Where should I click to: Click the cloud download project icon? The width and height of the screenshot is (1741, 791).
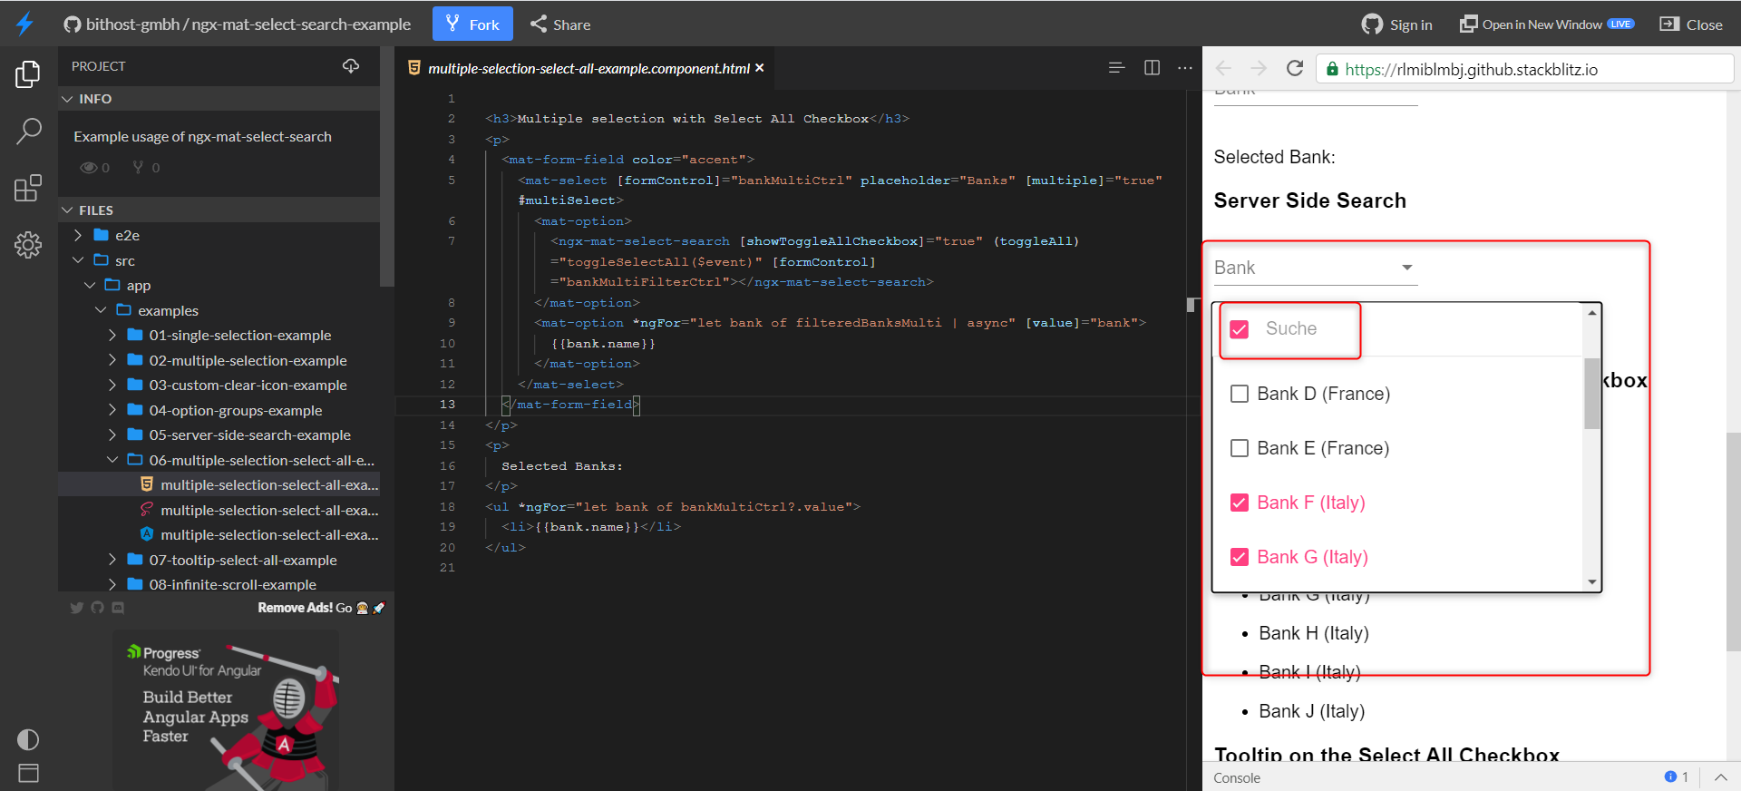click(x=351, y=66)
